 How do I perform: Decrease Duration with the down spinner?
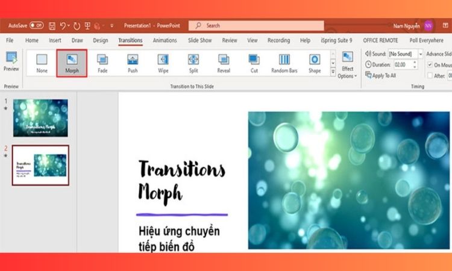pyautogui.click(x=415, y=67)
